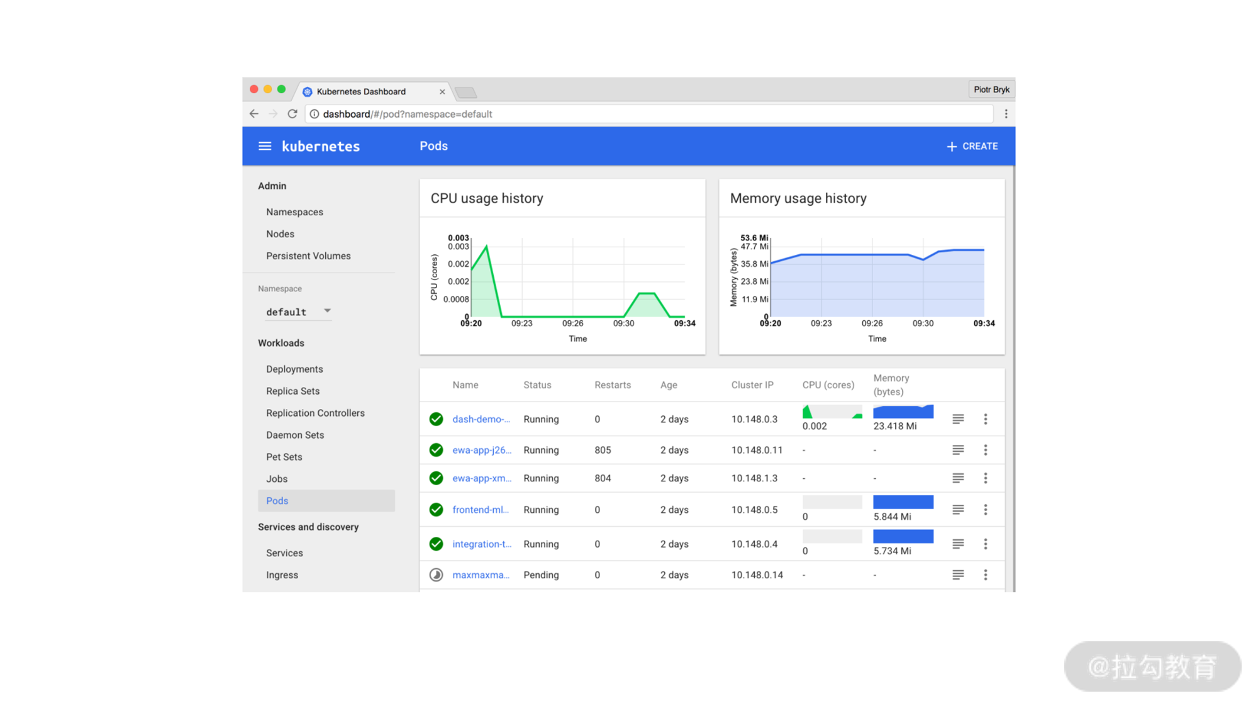Select Pods in the sidebar
The height and width of the screenshot is (708, 1258).
click(x=326, y=501)
